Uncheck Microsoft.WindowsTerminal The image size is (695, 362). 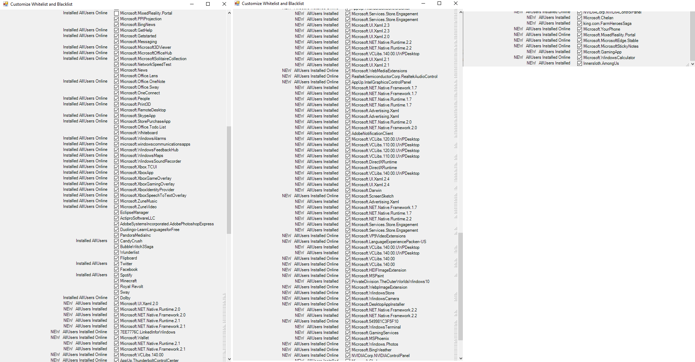pos(348,327)
